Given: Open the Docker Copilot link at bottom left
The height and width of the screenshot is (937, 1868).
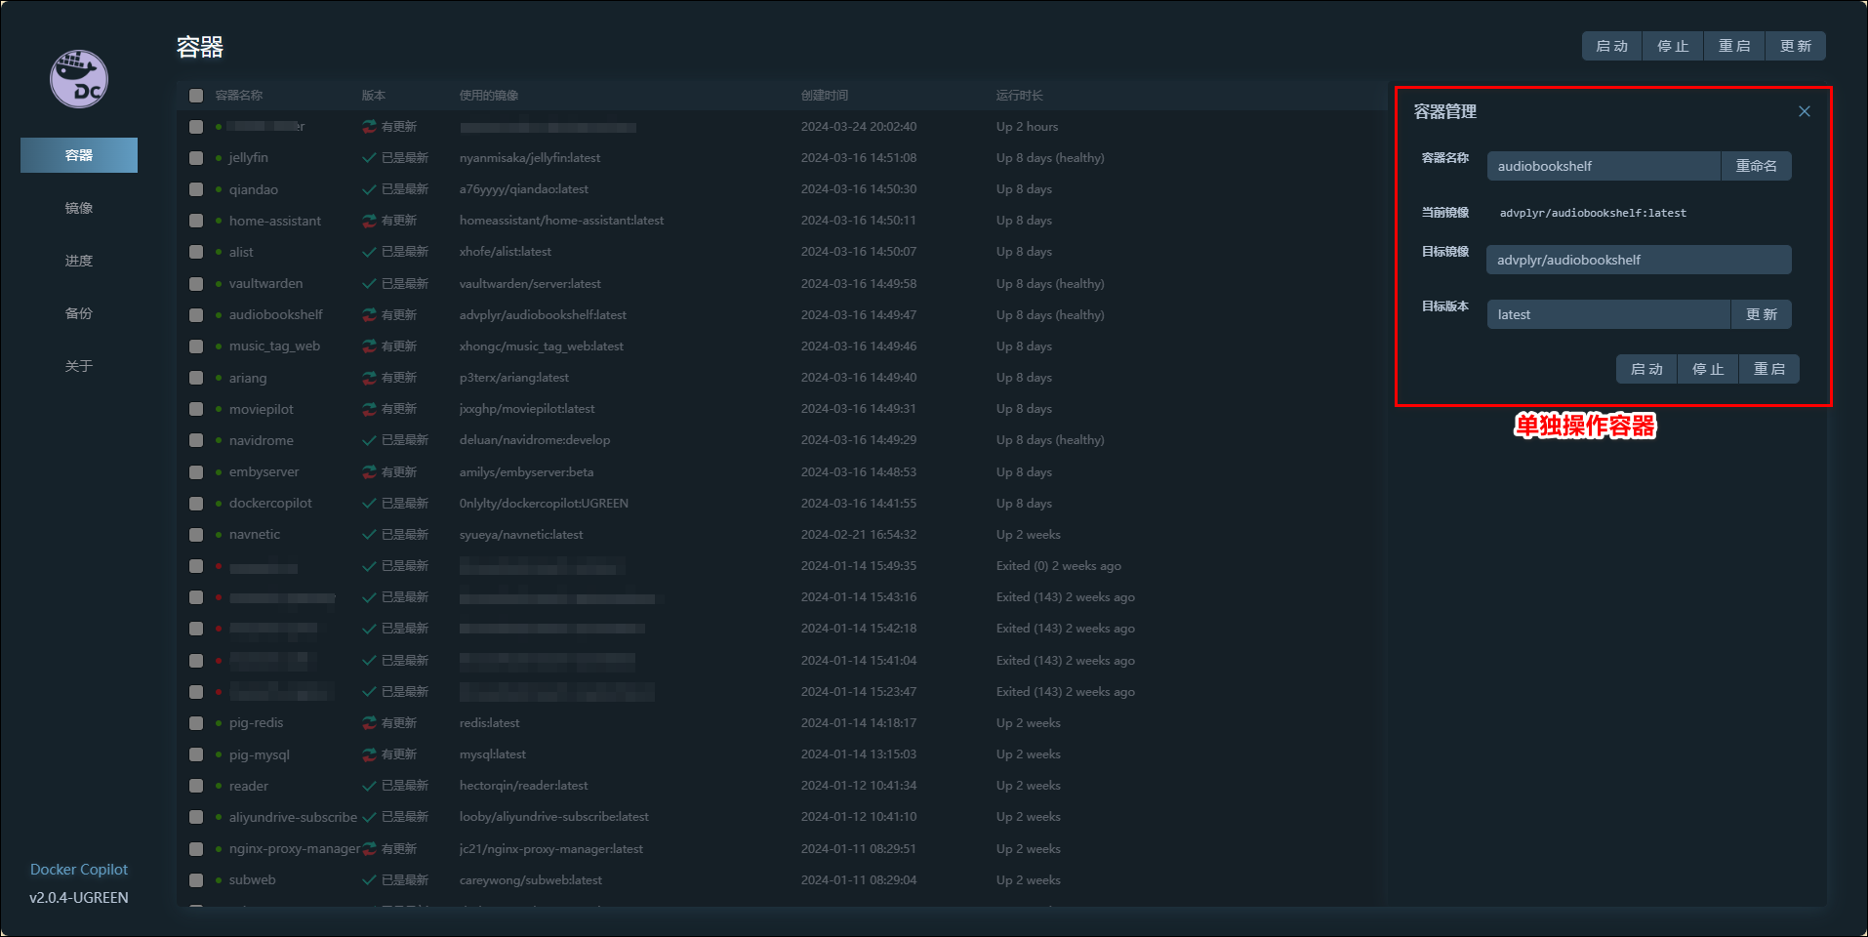Looking at the screenshot, I should tap(79, 869).
